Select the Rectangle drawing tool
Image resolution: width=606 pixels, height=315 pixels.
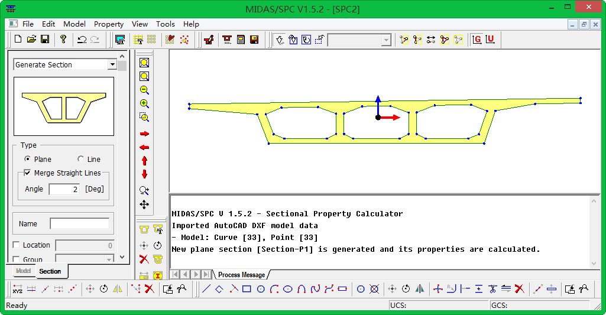pyautogui.click(x=247, y=289)
